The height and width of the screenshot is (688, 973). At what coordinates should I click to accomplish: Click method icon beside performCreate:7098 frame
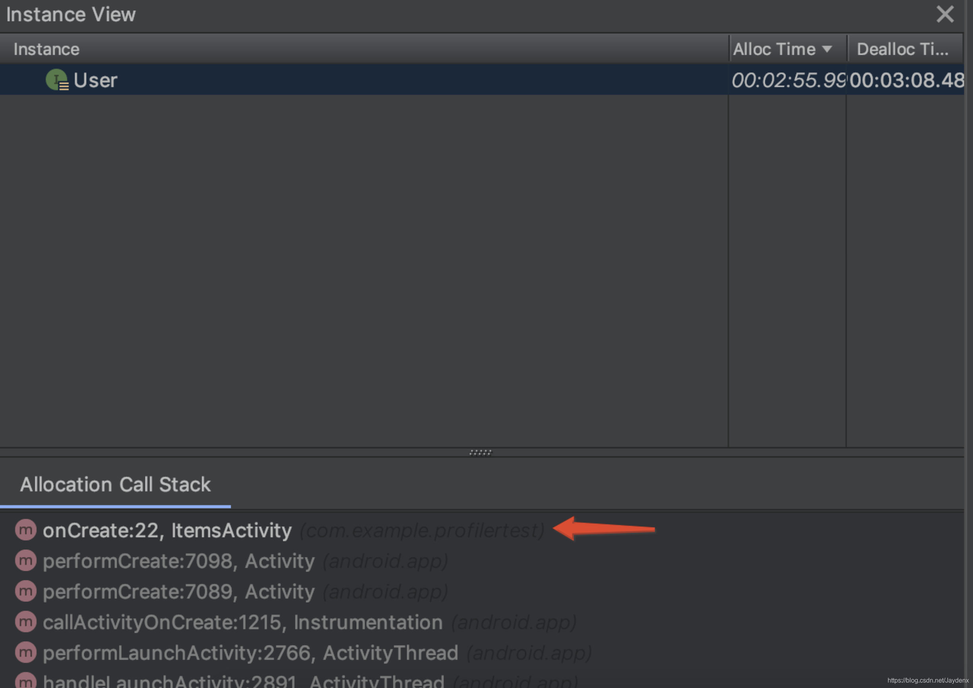point(26,560)
